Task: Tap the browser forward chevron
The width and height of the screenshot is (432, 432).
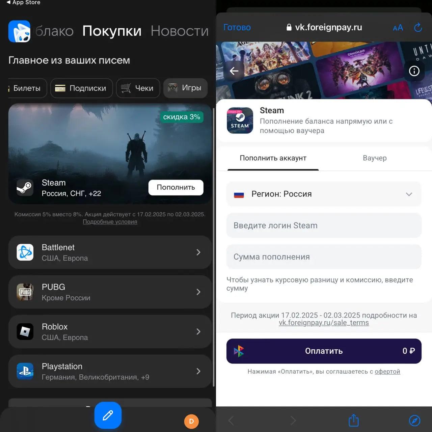Action: 293,421
